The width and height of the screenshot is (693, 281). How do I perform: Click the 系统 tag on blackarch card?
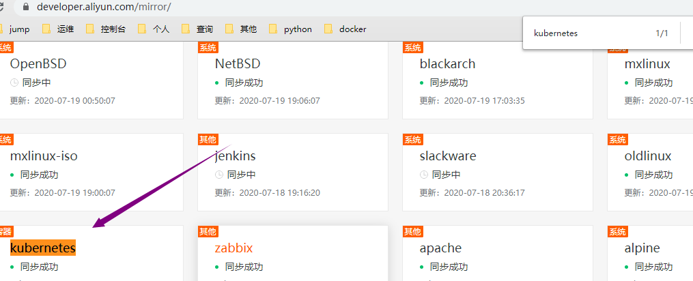click(x=413, y=48)
